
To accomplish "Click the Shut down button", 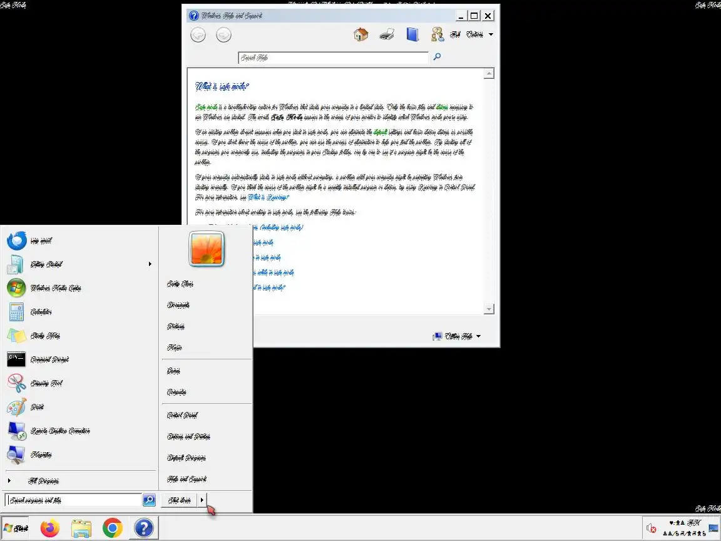I will 180,500.
